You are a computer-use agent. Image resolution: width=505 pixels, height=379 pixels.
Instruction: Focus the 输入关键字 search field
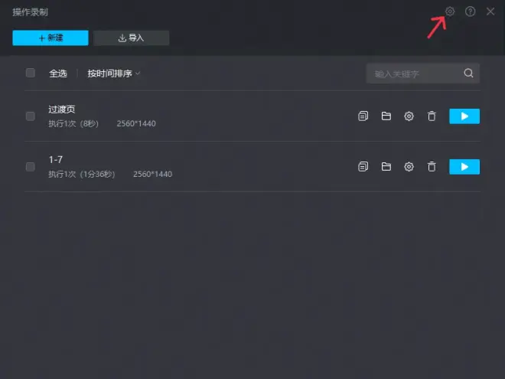(x=414, y=74)
